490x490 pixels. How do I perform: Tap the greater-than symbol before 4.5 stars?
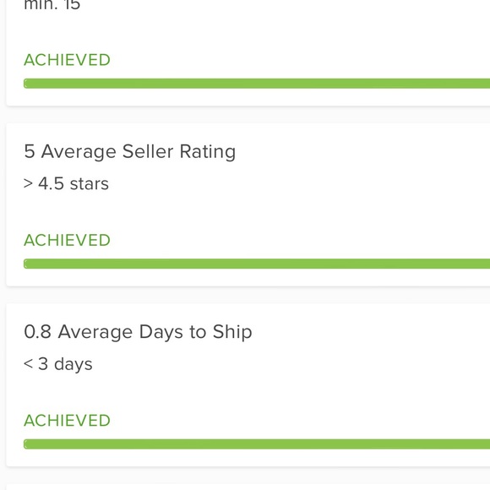(28, 184)
